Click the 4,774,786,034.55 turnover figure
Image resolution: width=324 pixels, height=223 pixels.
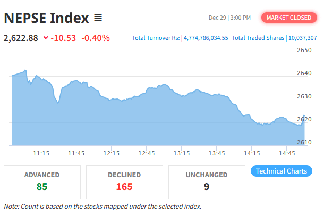coord(206,38)
